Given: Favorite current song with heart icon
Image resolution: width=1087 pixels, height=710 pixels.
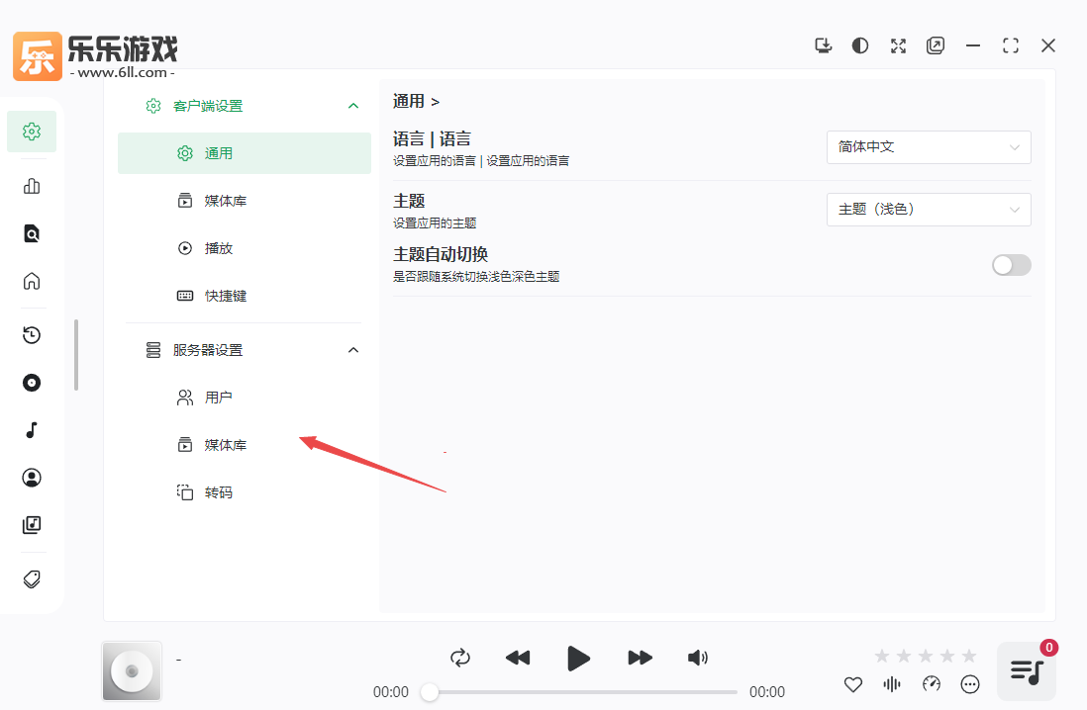Looking at the screenshot, I should tap(853, 684).
